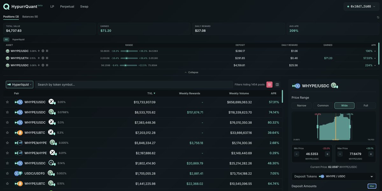
Task: Click the Max Price value 77.6479
Action: pos(356,154)
